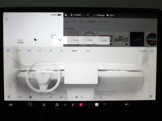
Task: Select the Rear climate tab
Action: (88, 51)
